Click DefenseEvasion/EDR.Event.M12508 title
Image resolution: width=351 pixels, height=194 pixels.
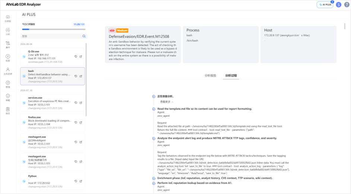(x=139, y=36)
